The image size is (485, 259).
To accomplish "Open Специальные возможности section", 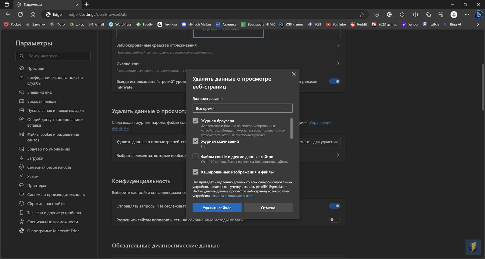I will (53, 222).
